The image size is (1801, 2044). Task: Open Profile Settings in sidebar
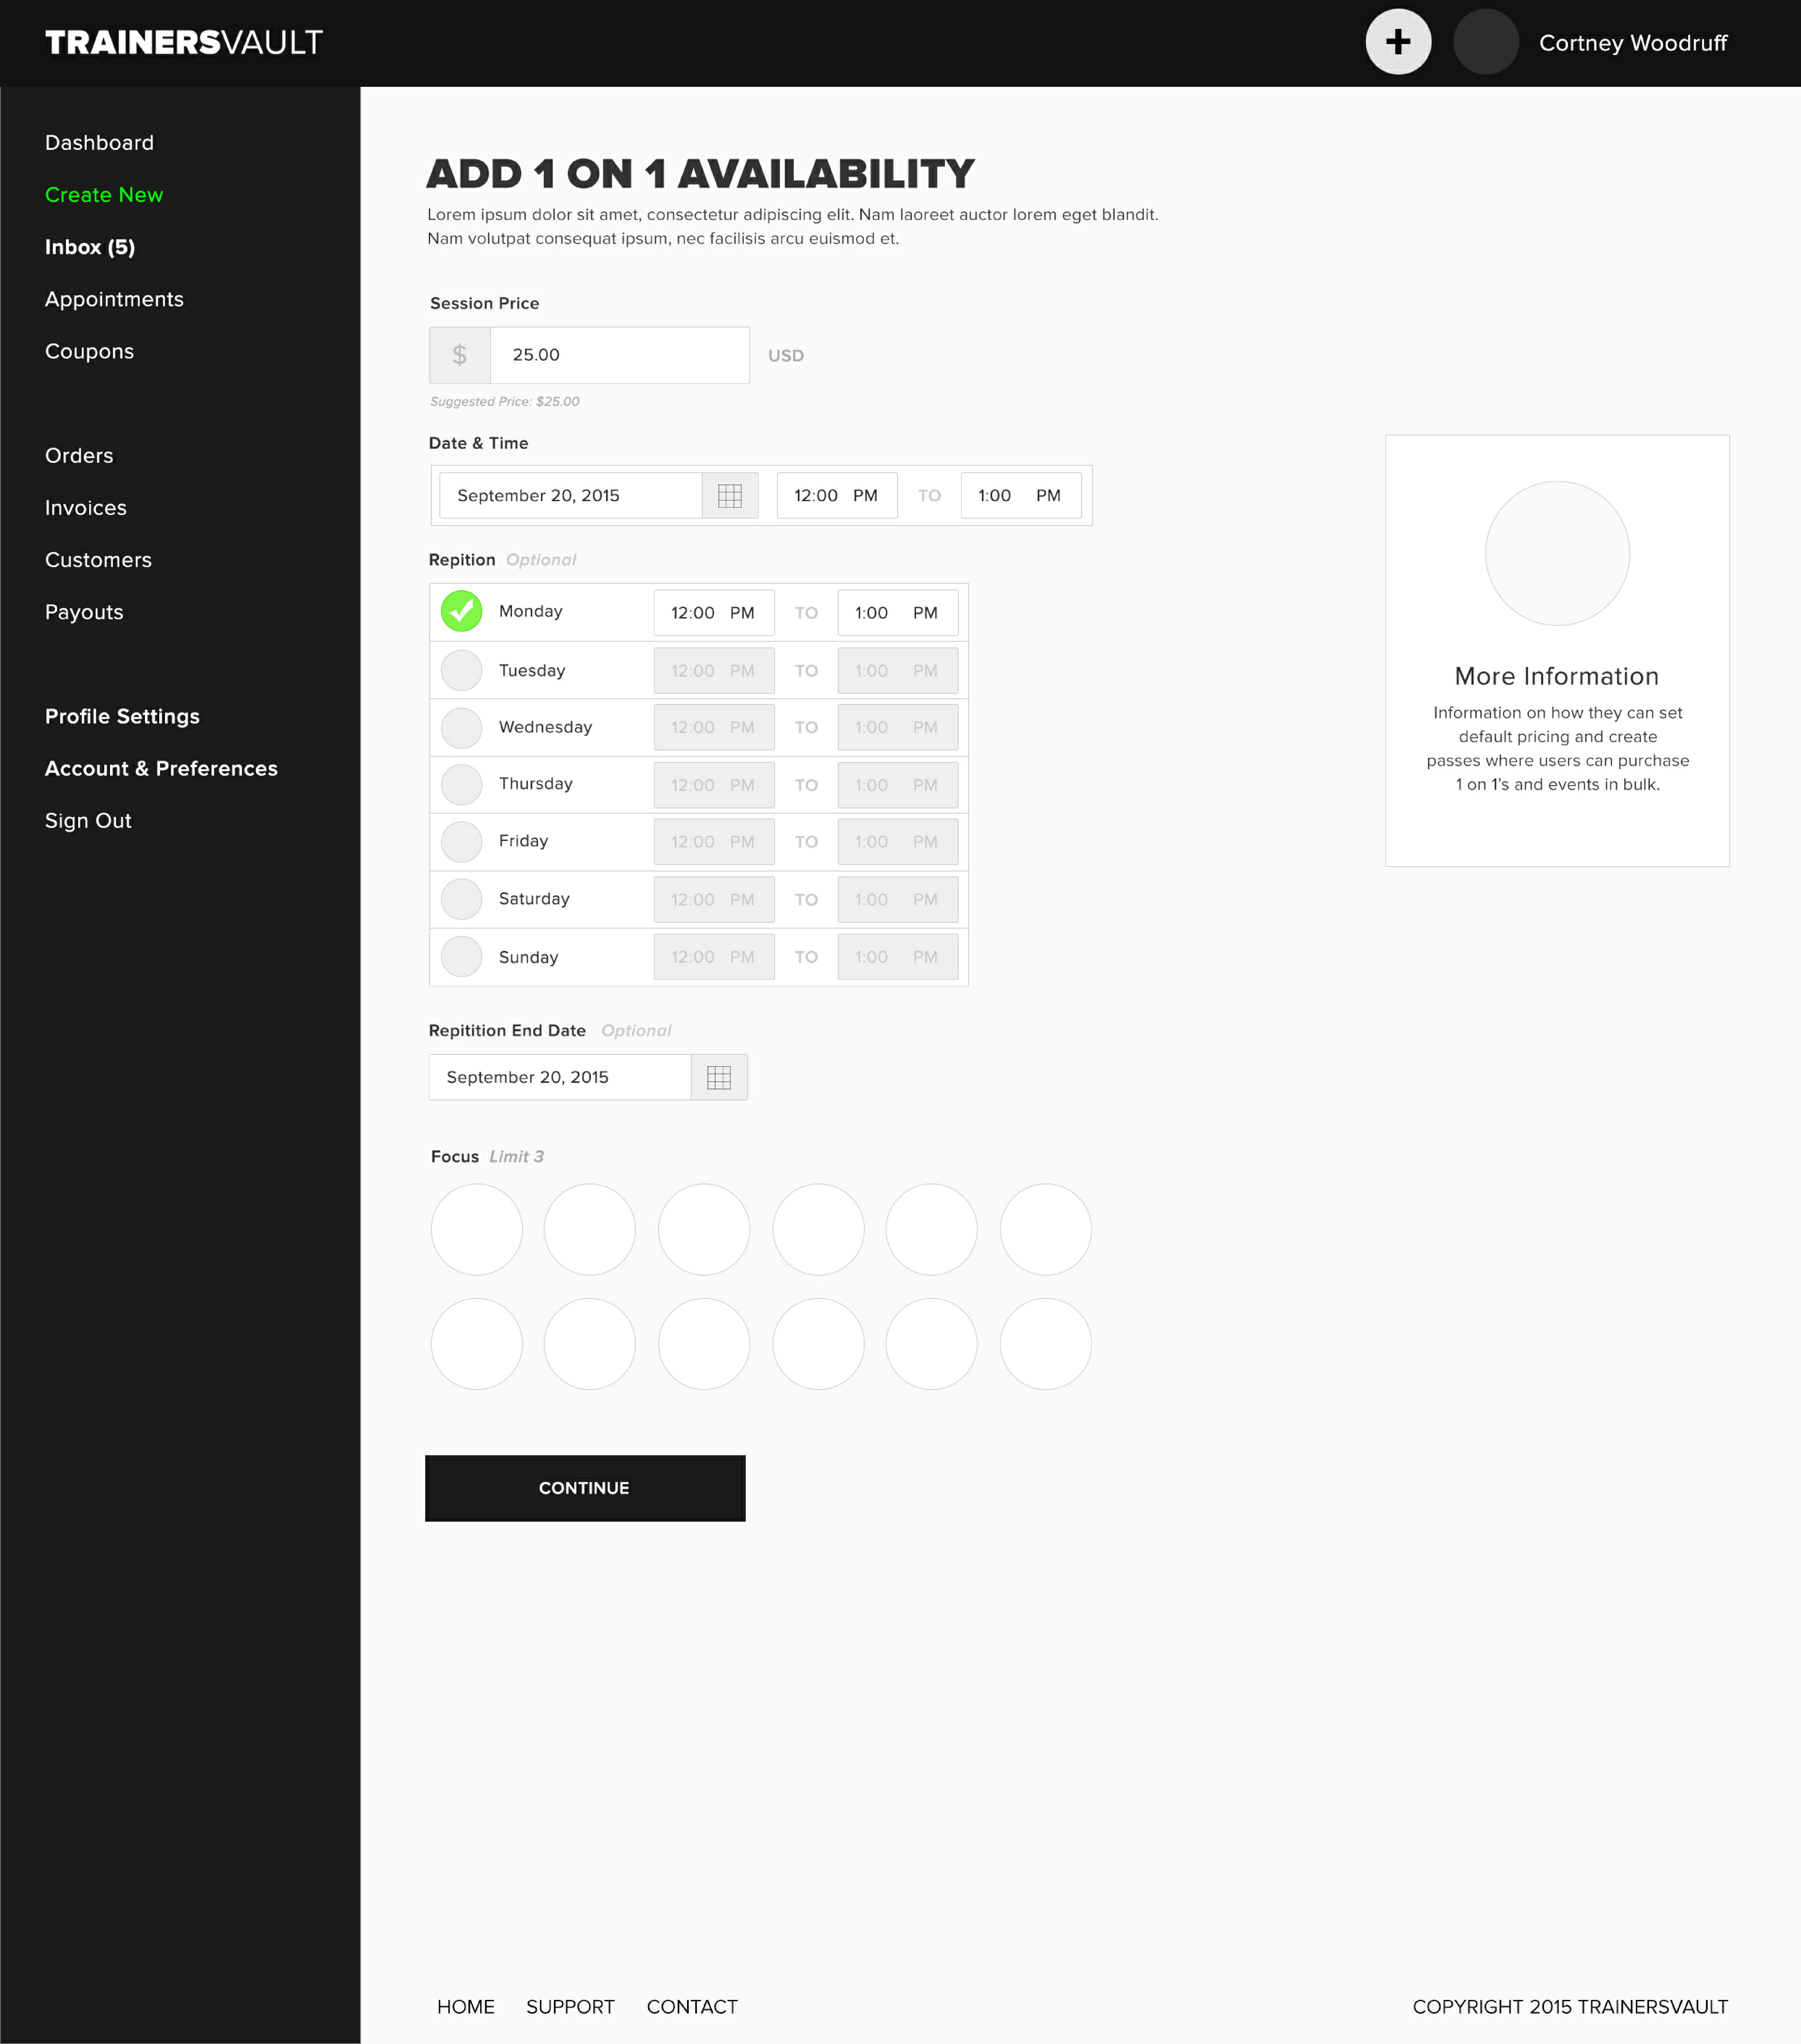click(122, 717)
